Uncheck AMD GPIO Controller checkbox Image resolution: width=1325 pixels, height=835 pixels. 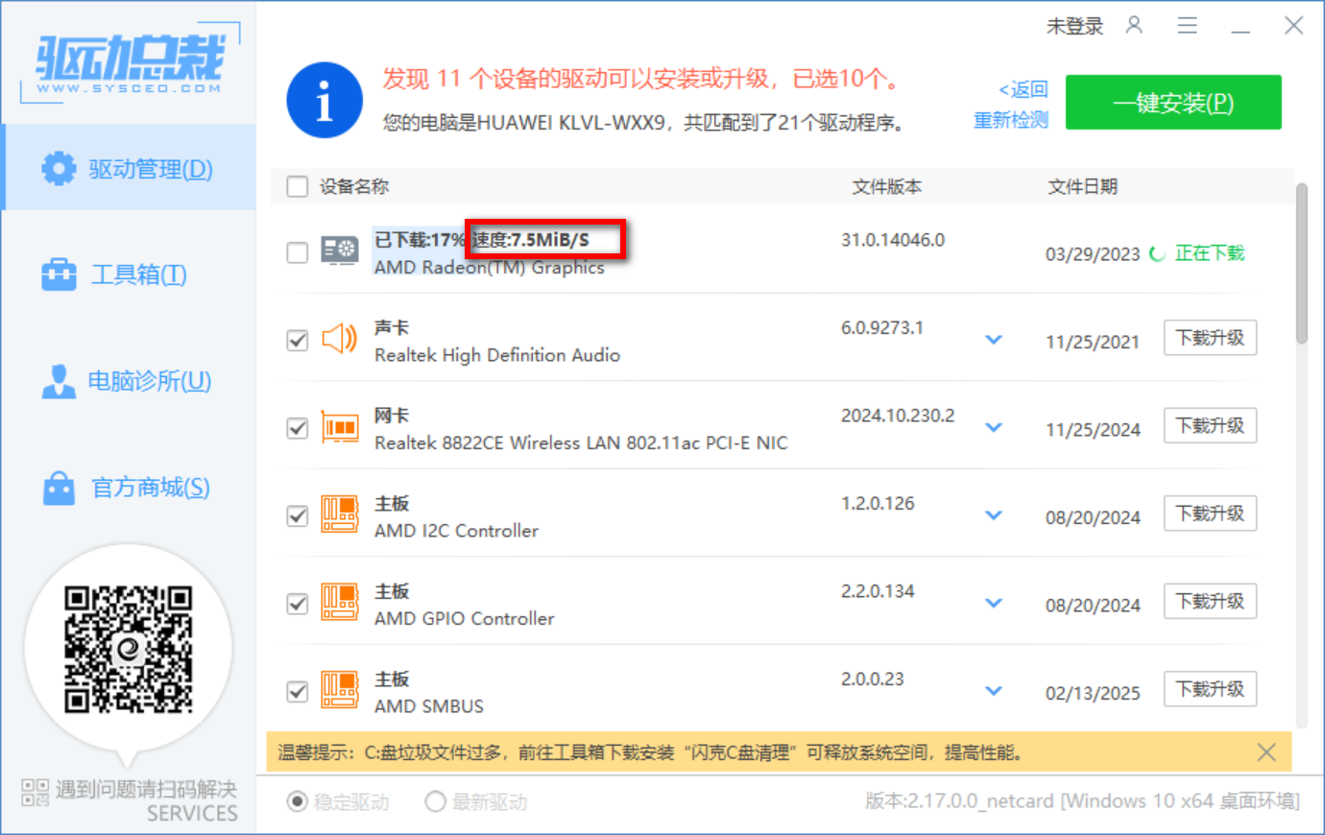(x=298, y=604)
